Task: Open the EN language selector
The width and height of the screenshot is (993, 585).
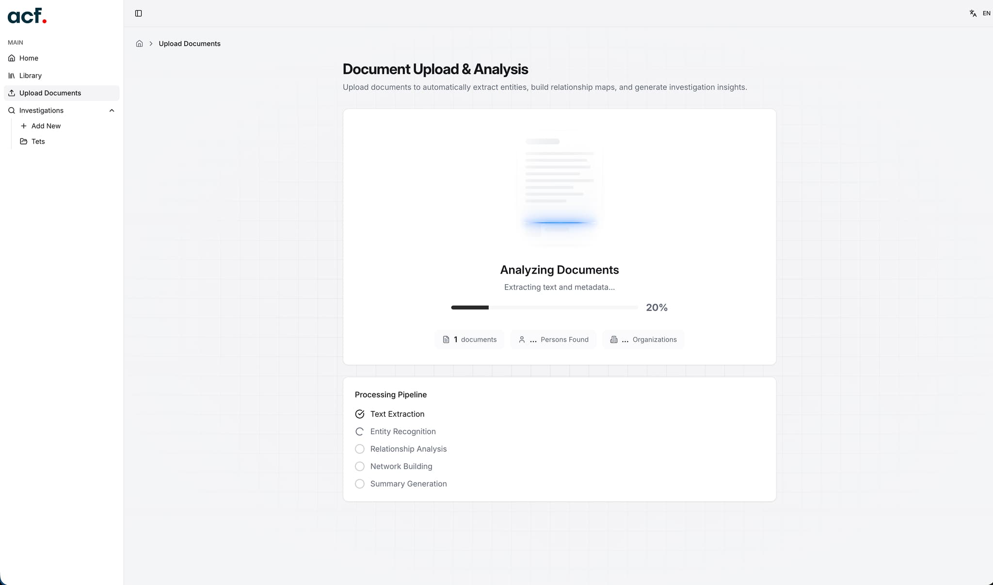Action: [987, 13]
